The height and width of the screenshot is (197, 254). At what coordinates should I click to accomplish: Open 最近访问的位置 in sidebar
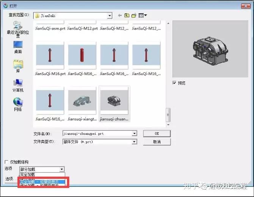(x=18, y=30)
